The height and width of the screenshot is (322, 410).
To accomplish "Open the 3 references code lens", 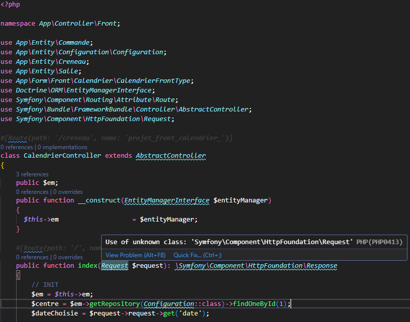I will click(x=32, y=174).
